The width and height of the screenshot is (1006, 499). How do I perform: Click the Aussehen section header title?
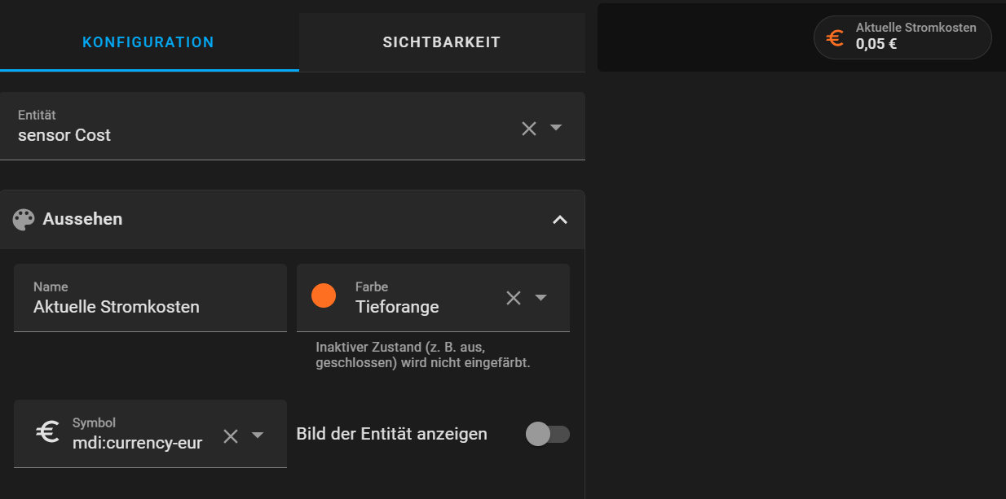tap(82, 219)
